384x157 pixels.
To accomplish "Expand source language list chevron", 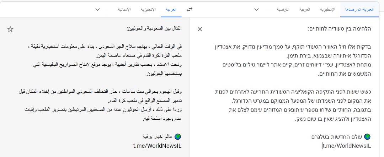I will [x=256, y=10].
